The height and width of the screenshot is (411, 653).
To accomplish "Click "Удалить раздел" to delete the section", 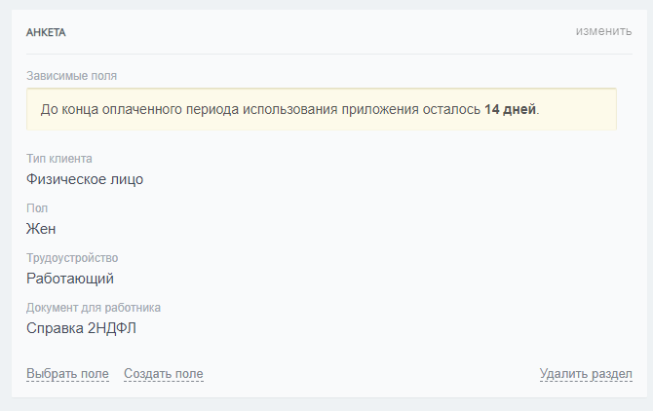I will (586, 374).
